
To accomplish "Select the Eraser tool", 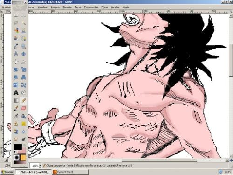I will pyautogui.click(x=24, y=108).
